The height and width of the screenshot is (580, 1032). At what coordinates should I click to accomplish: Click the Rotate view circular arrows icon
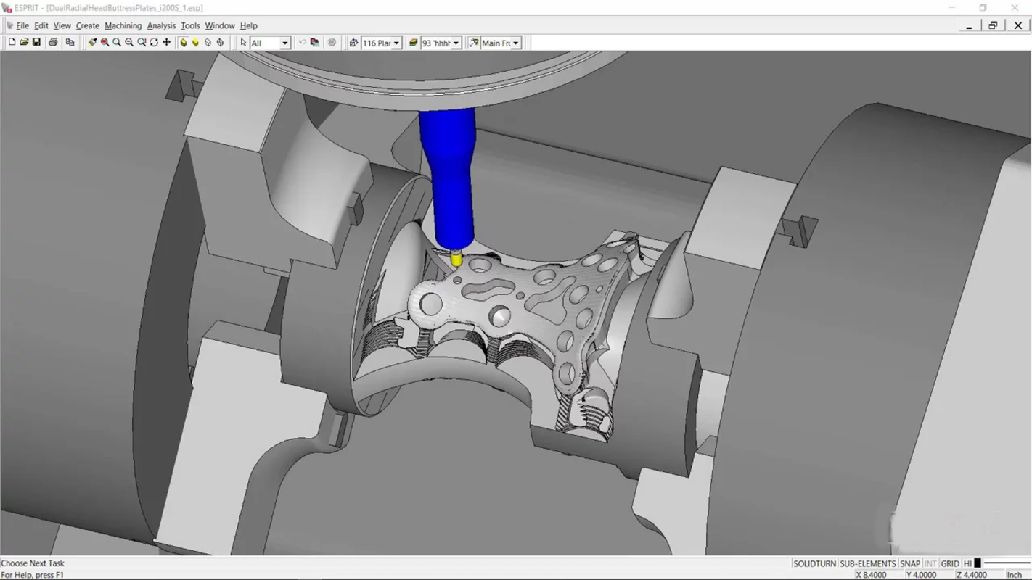(154, 43)
